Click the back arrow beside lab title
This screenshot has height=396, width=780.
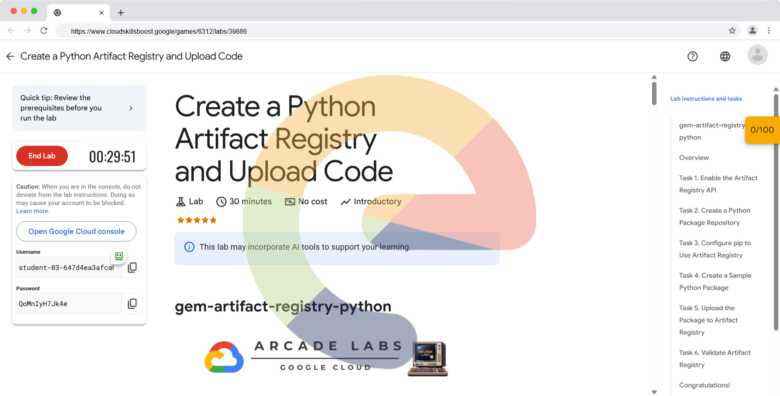pyautogui.click(x=11, y=56)
